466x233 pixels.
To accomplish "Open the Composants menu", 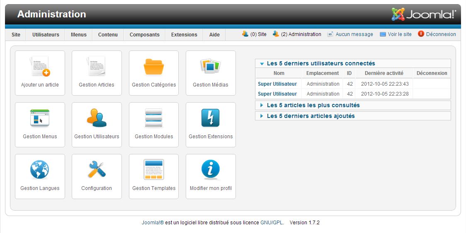I will (x=144, y=35).
